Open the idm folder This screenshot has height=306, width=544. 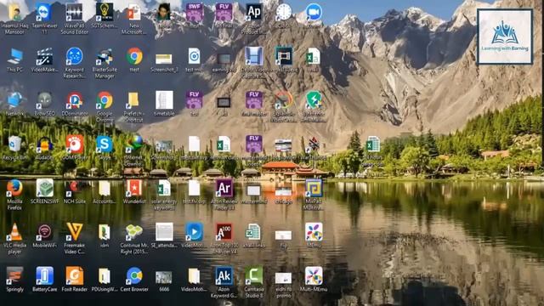pyautogui.click(x=105, y=232)
